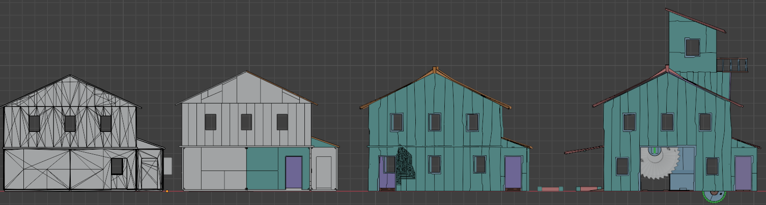Select the railing balcony beside the tower
Screen dimensions: 766x205
[732, 65]
